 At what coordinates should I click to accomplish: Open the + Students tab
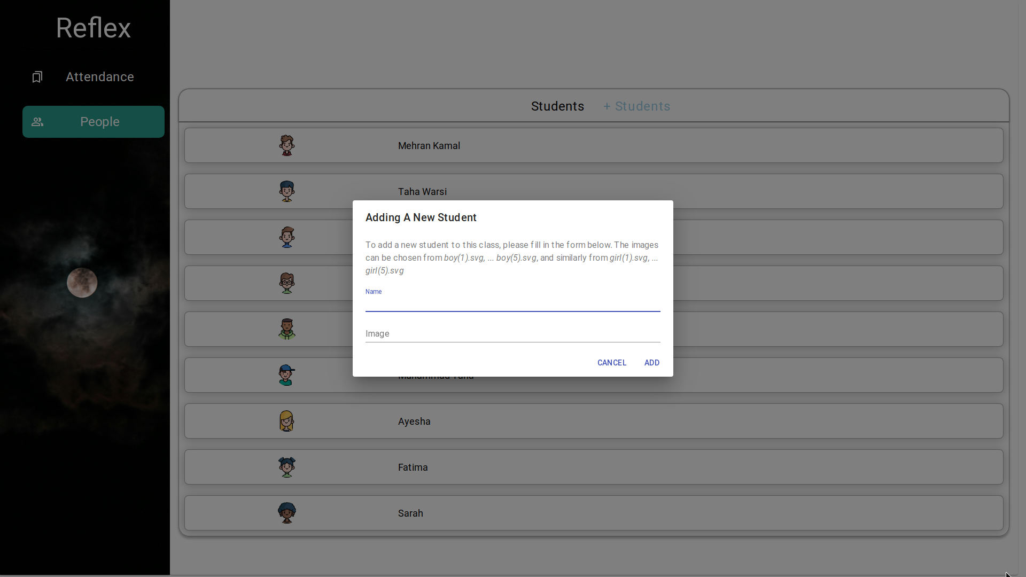[x=636, y=106]
